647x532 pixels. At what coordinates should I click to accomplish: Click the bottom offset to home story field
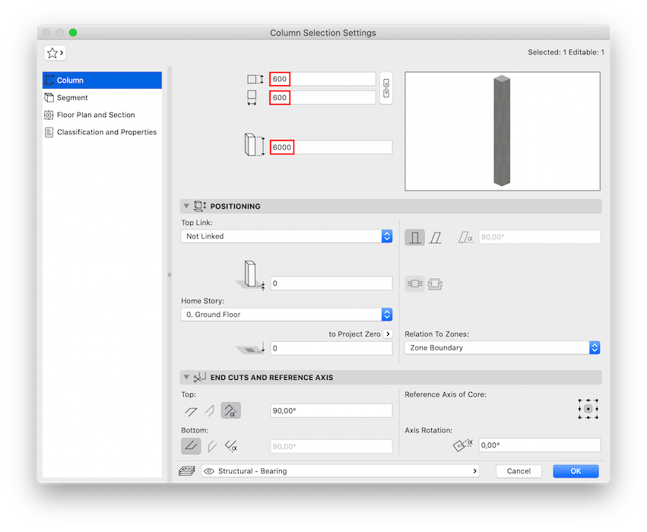(331, 283)
